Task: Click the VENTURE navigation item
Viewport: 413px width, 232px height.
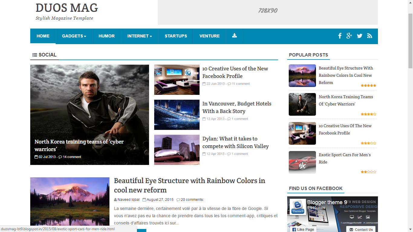Action: pos(210,36)
